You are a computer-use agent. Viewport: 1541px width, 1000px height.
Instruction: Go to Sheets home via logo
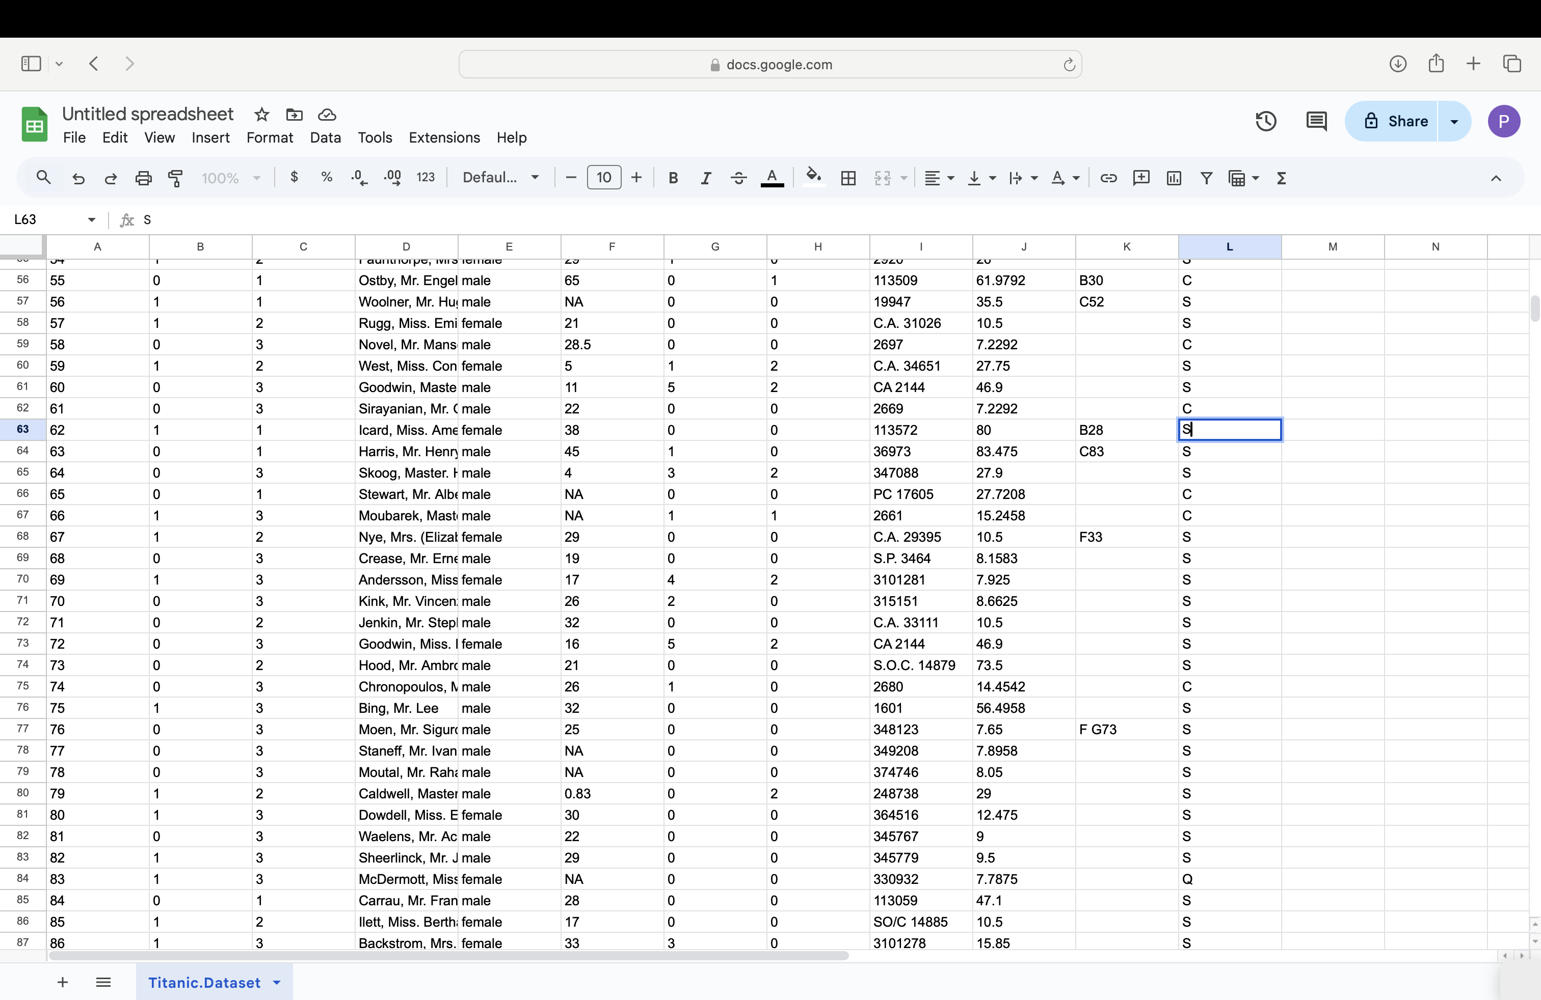tap(34, 124)
